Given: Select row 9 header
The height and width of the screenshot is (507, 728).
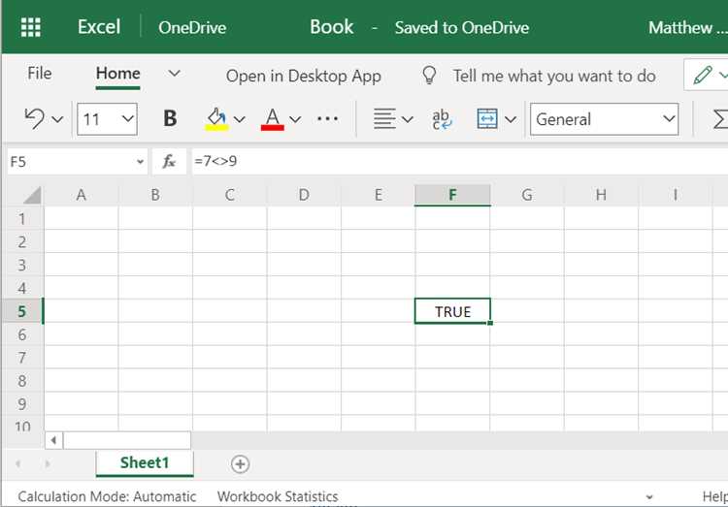Looking at the screenshot, I should (22, 404).
